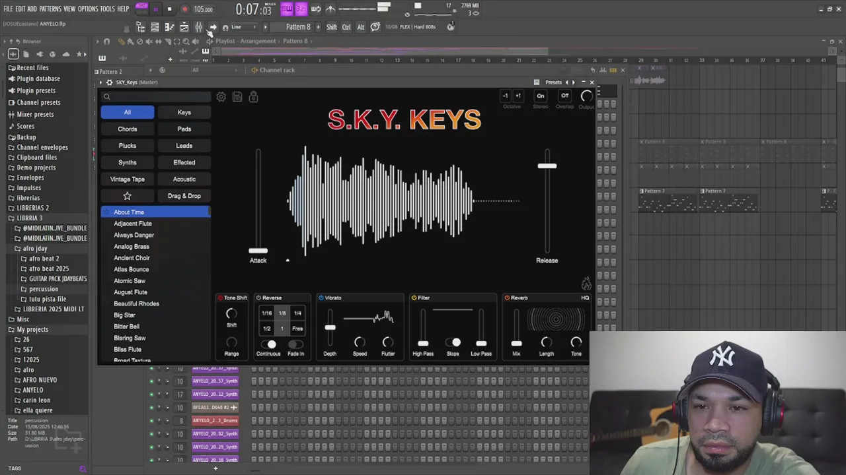
Task: Select the pencil draw tool in the playlist
Action: pos(121,42)
